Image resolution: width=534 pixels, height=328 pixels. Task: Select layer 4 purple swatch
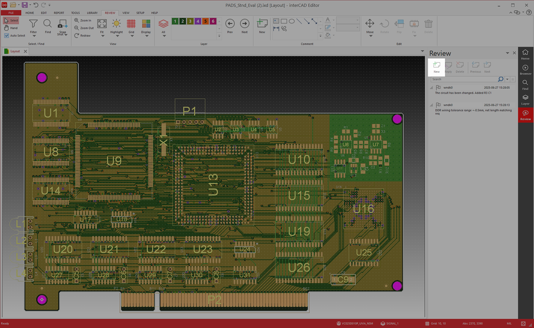pyautogui.click(x=198, y=21)
